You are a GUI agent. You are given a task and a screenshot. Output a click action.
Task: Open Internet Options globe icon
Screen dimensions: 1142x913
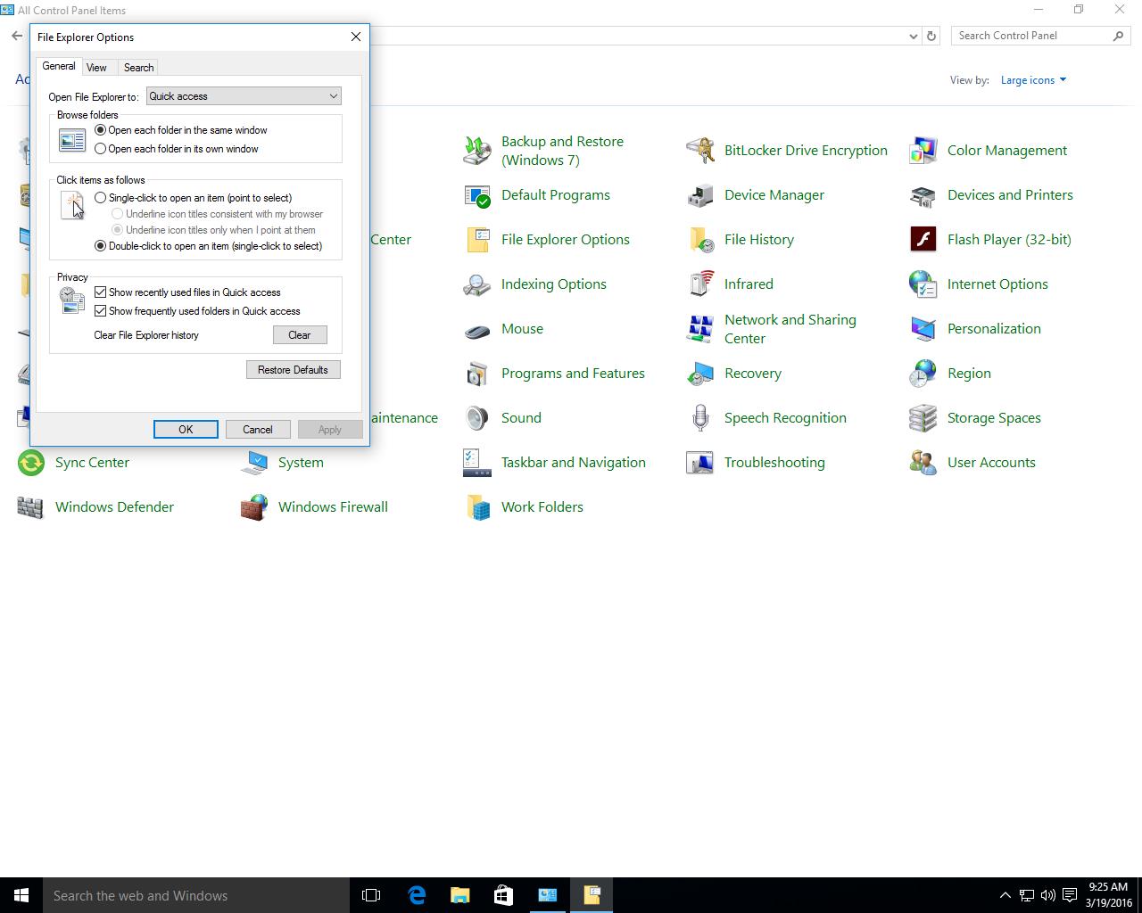pyautogui.click(x=923, y=284)
